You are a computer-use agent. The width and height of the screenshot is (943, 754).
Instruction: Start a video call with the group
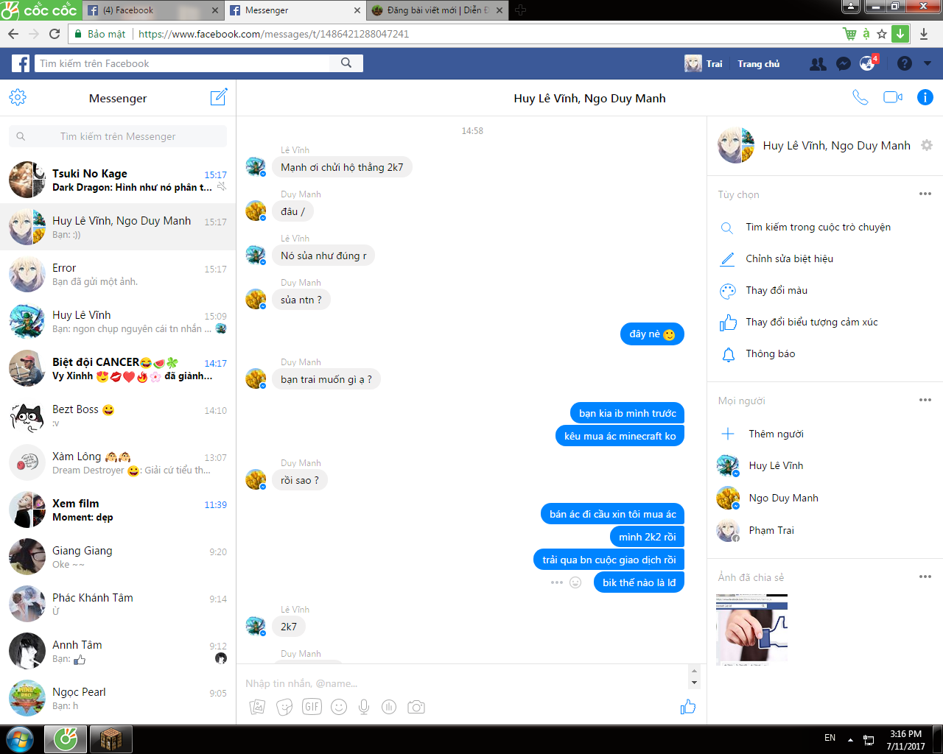coord(893,97)
